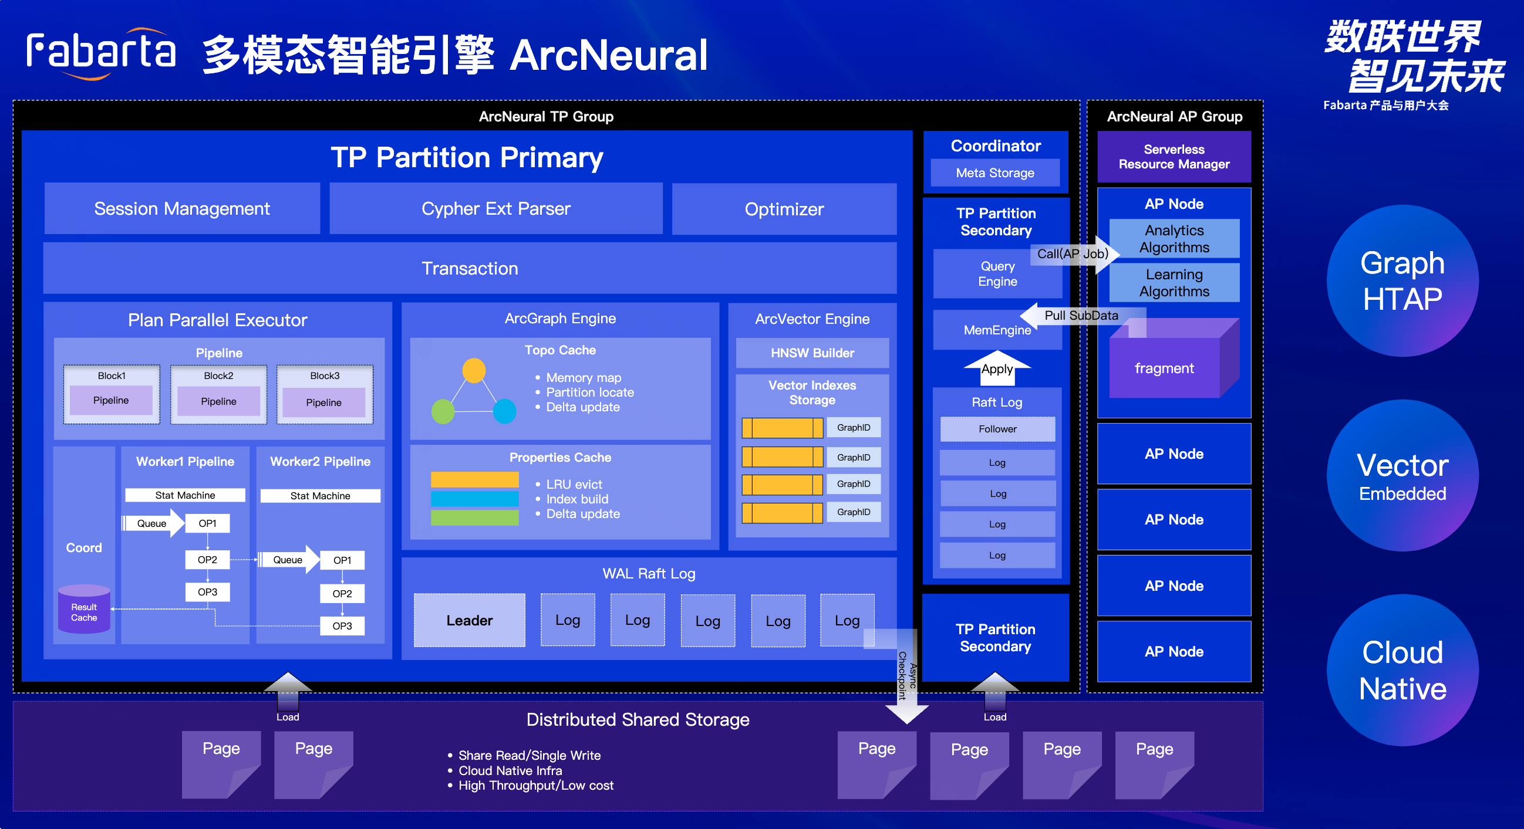Click the Call(AP Job) arrow
The height and width of the screenshot is (829, 1524).
[1075, 254]
